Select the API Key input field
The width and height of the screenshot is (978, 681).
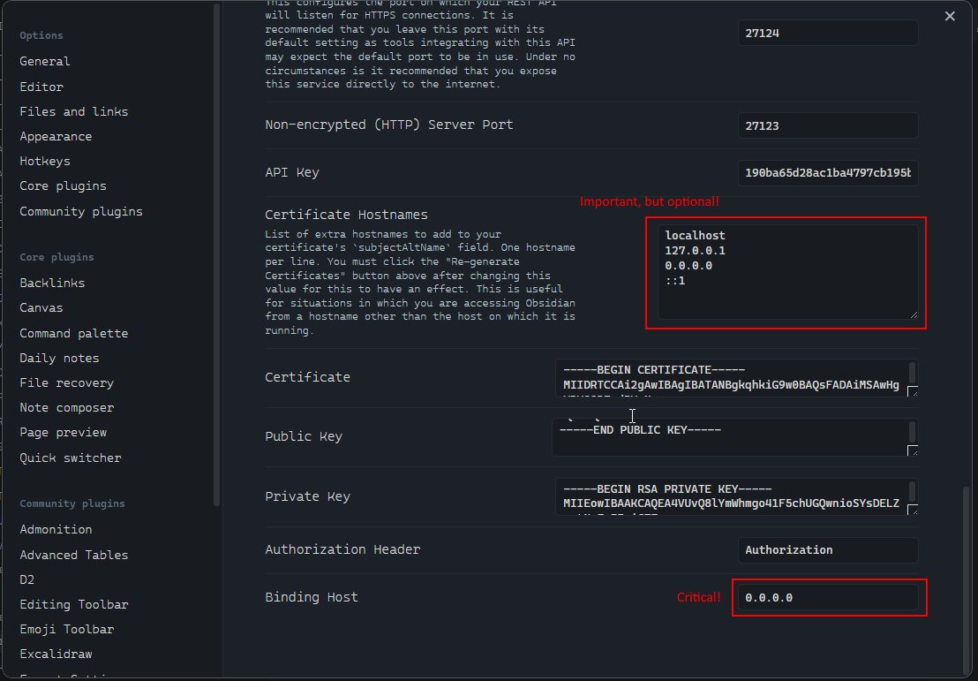pyautogui.click(x=827, y=172)
